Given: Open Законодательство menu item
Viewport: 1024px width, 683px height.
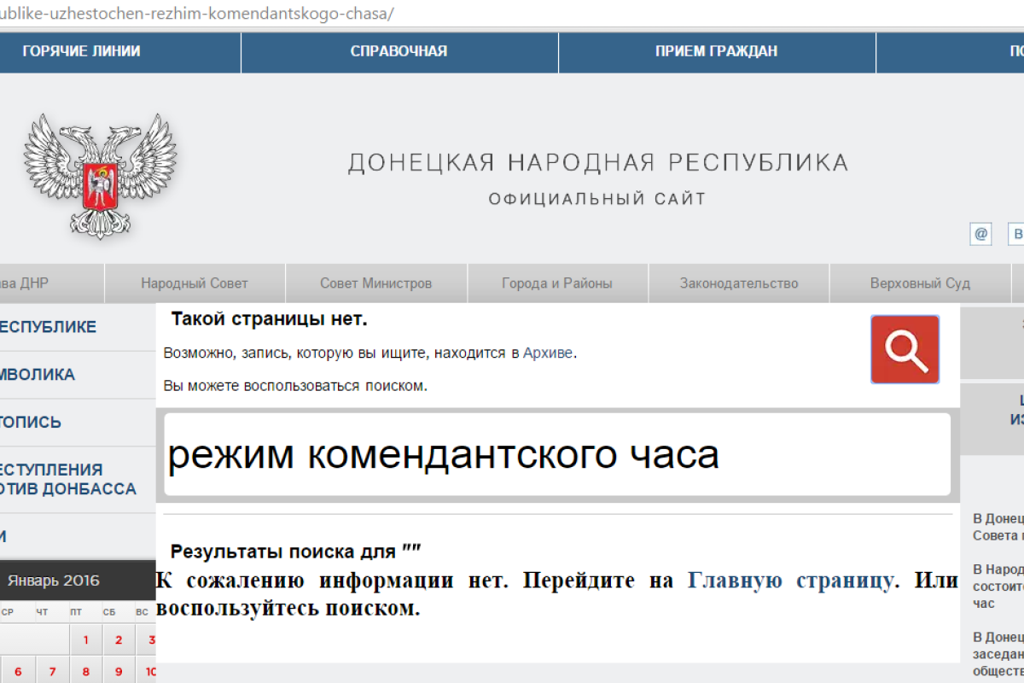Looking at the screenshot, I should pos(738,283).
